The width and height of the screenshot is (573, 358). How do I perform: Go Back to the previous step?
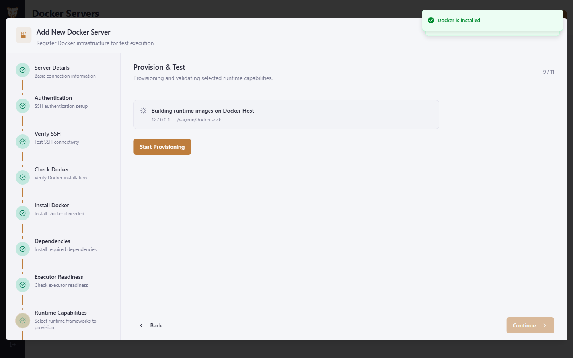click(150, 325)
